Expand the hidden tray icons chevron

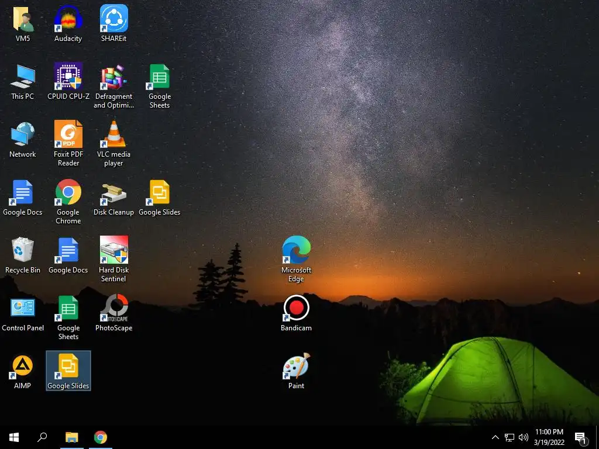point(495,437)
